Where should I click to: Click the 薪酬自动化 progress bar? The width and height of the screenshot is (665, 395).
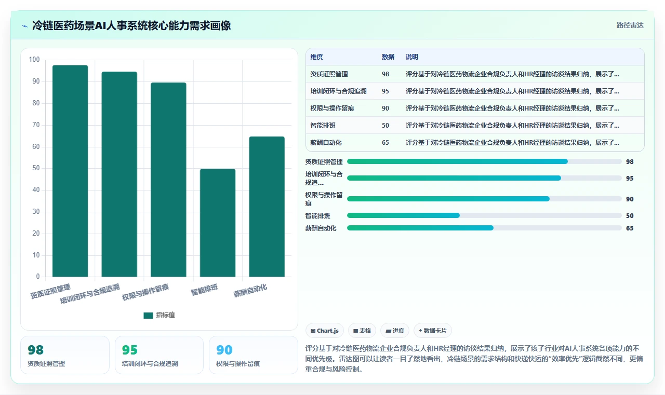pyautogui.click(x=484, y=228)
